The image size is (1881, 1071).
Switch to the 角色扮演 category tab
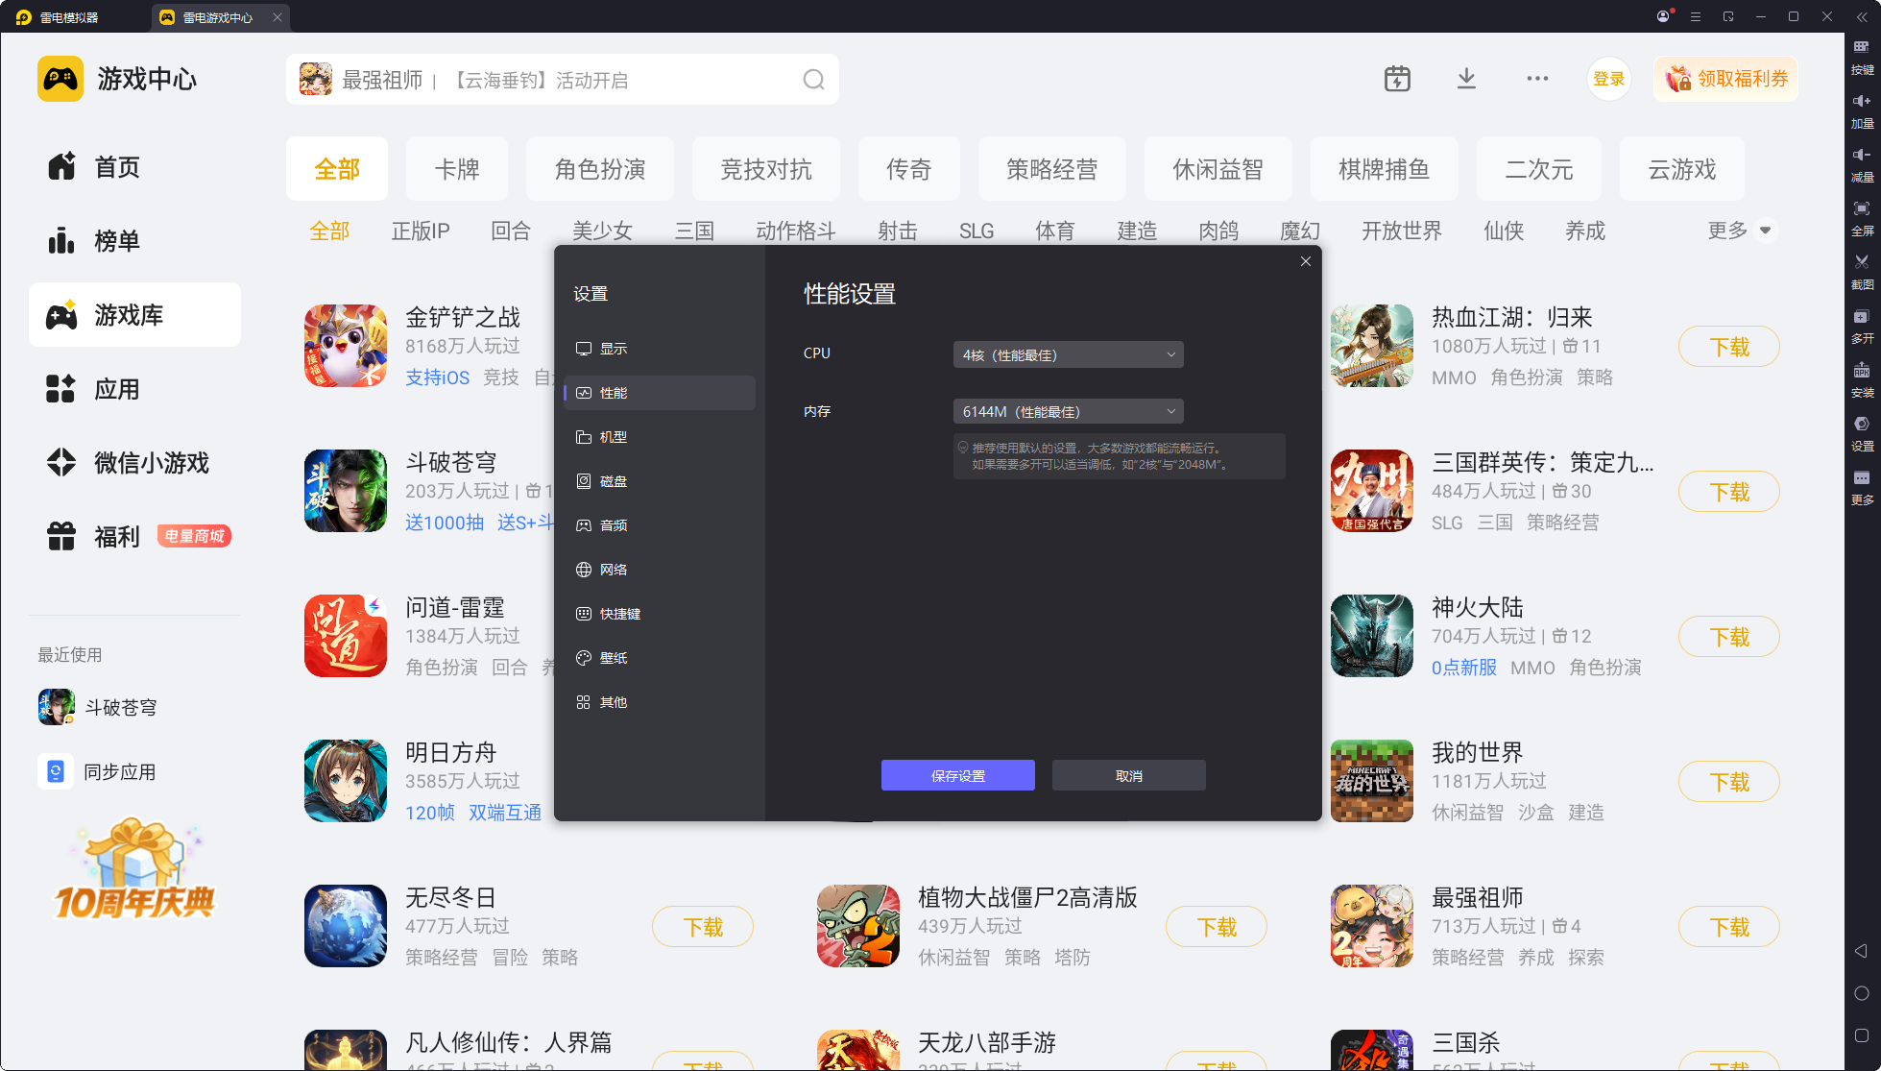pyautogui.click(x=600, y=169)
